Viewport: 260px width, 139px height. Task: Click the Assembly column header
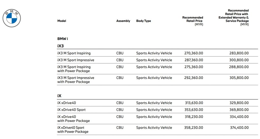click(x=123, y=21)
